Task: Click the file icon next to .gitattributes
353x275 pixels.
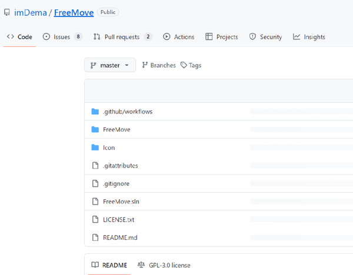Action: [95, 166]
